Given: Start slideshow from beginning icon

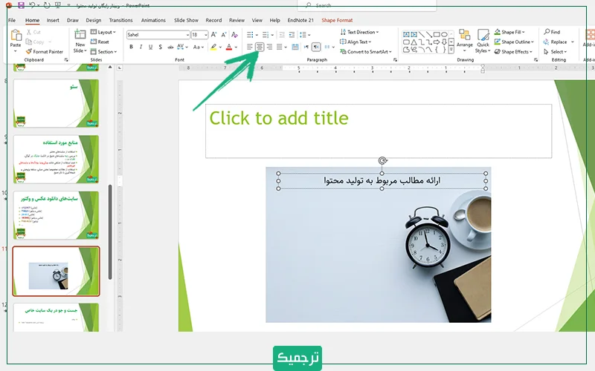Looking at the screenshot, I should coord(58,5).
